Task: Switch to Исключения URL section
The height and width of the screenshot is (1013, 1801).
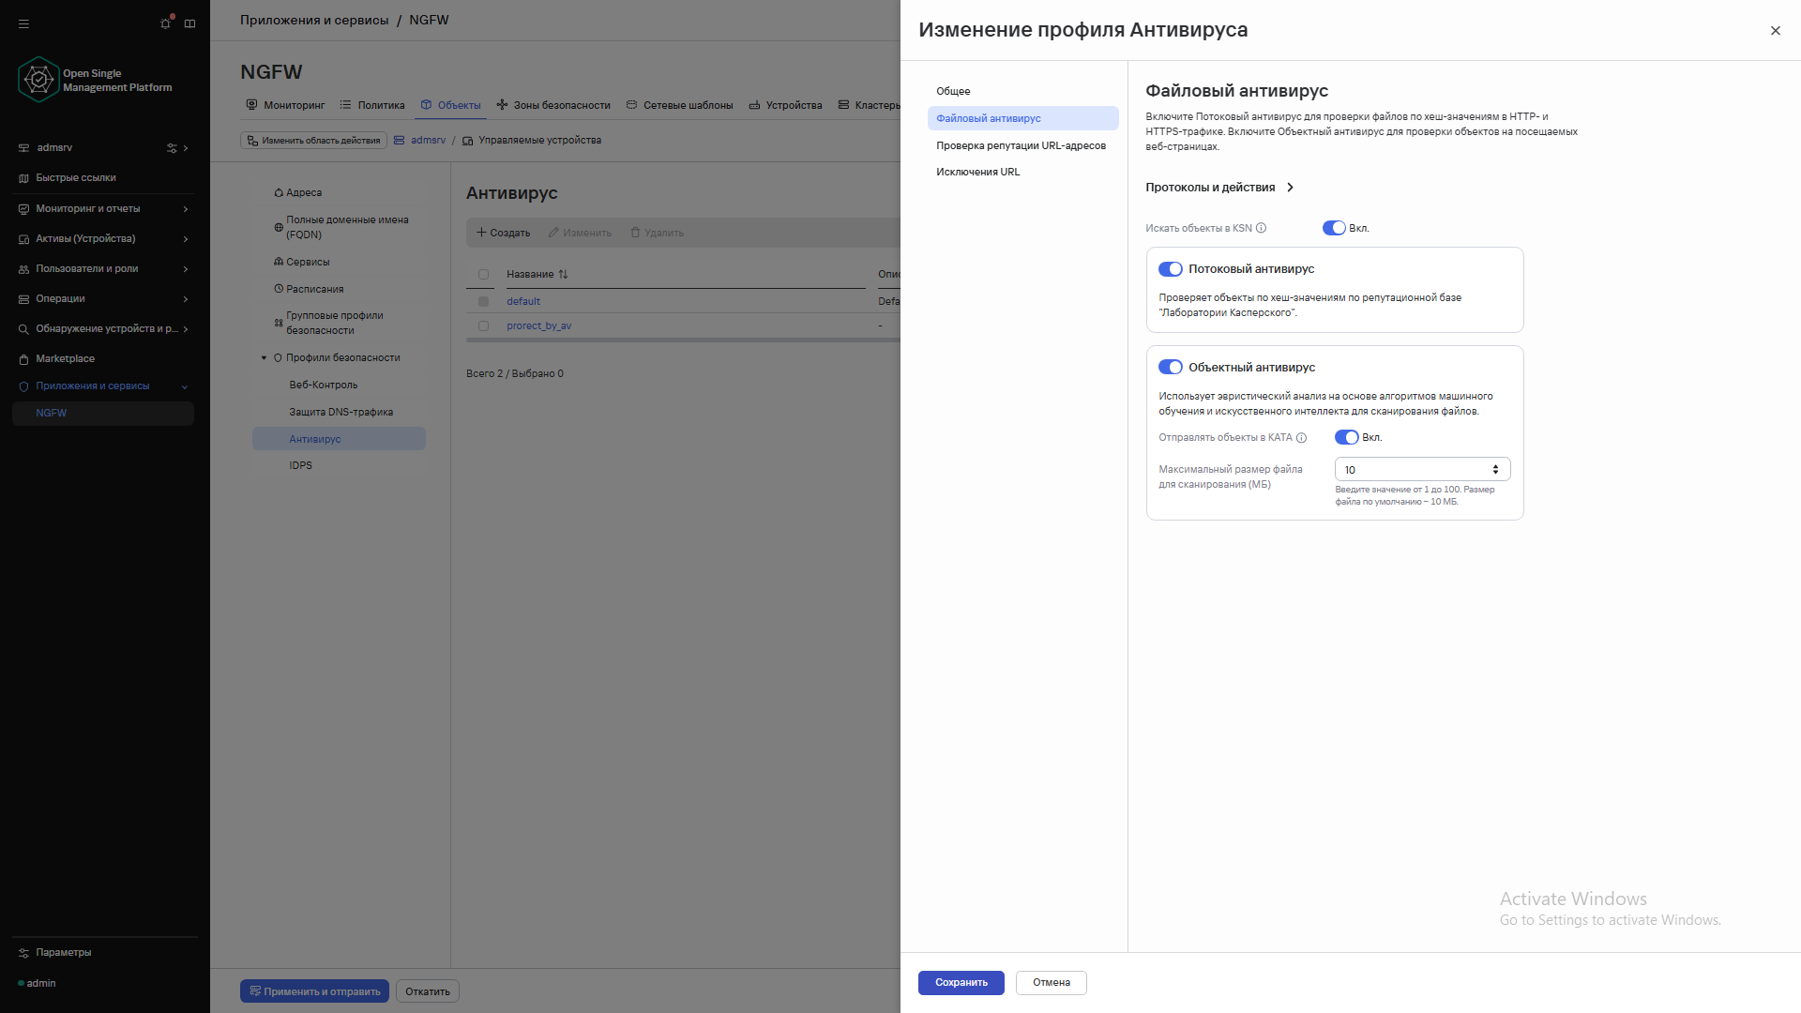Action: click(x=977, y=173)
